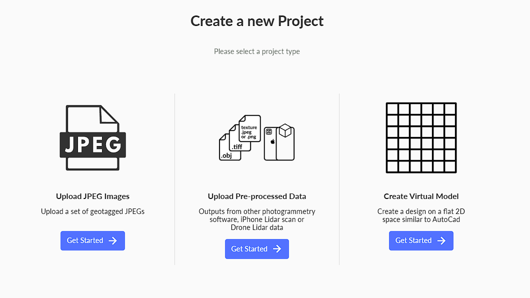Click the large JPEG file icon

92,137
